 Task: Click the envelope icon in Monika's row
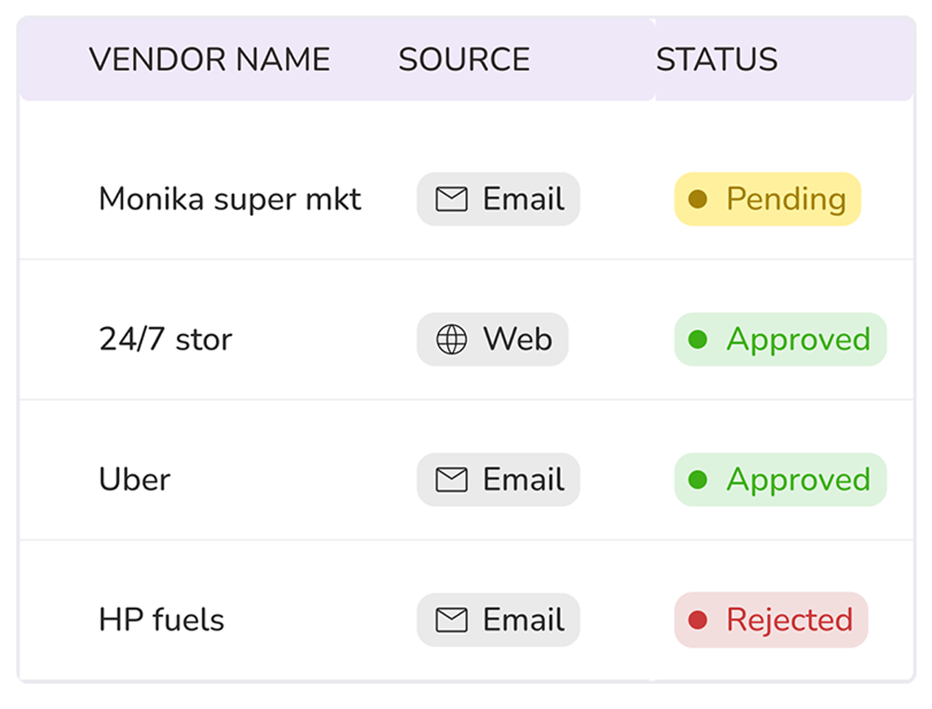(x=451, y=200)
